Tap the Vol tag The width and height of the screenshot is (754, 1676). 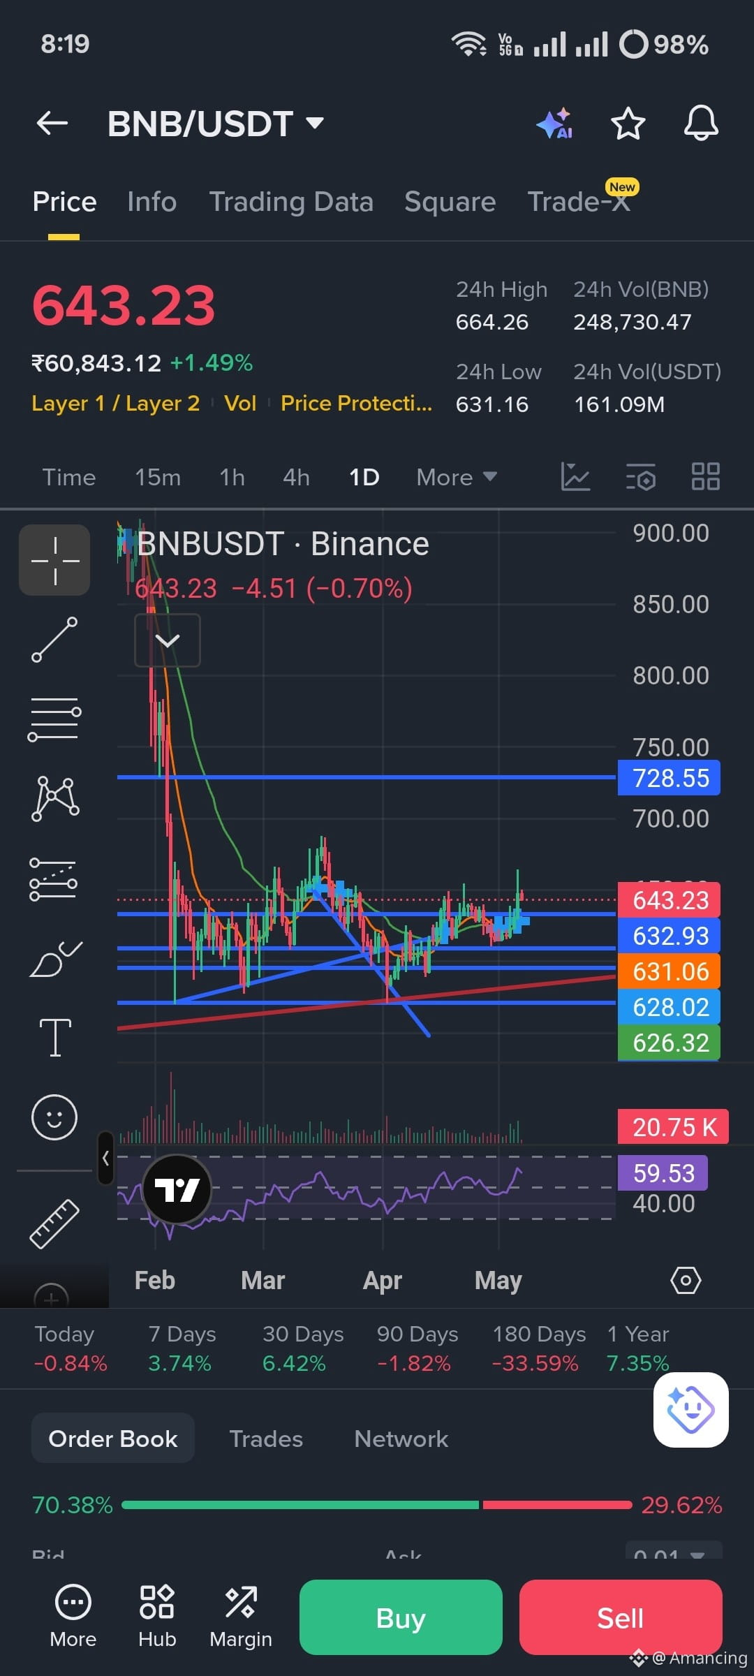(240, 403)
